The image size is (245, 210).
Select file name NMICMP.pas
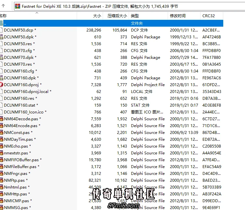(18, 201)
